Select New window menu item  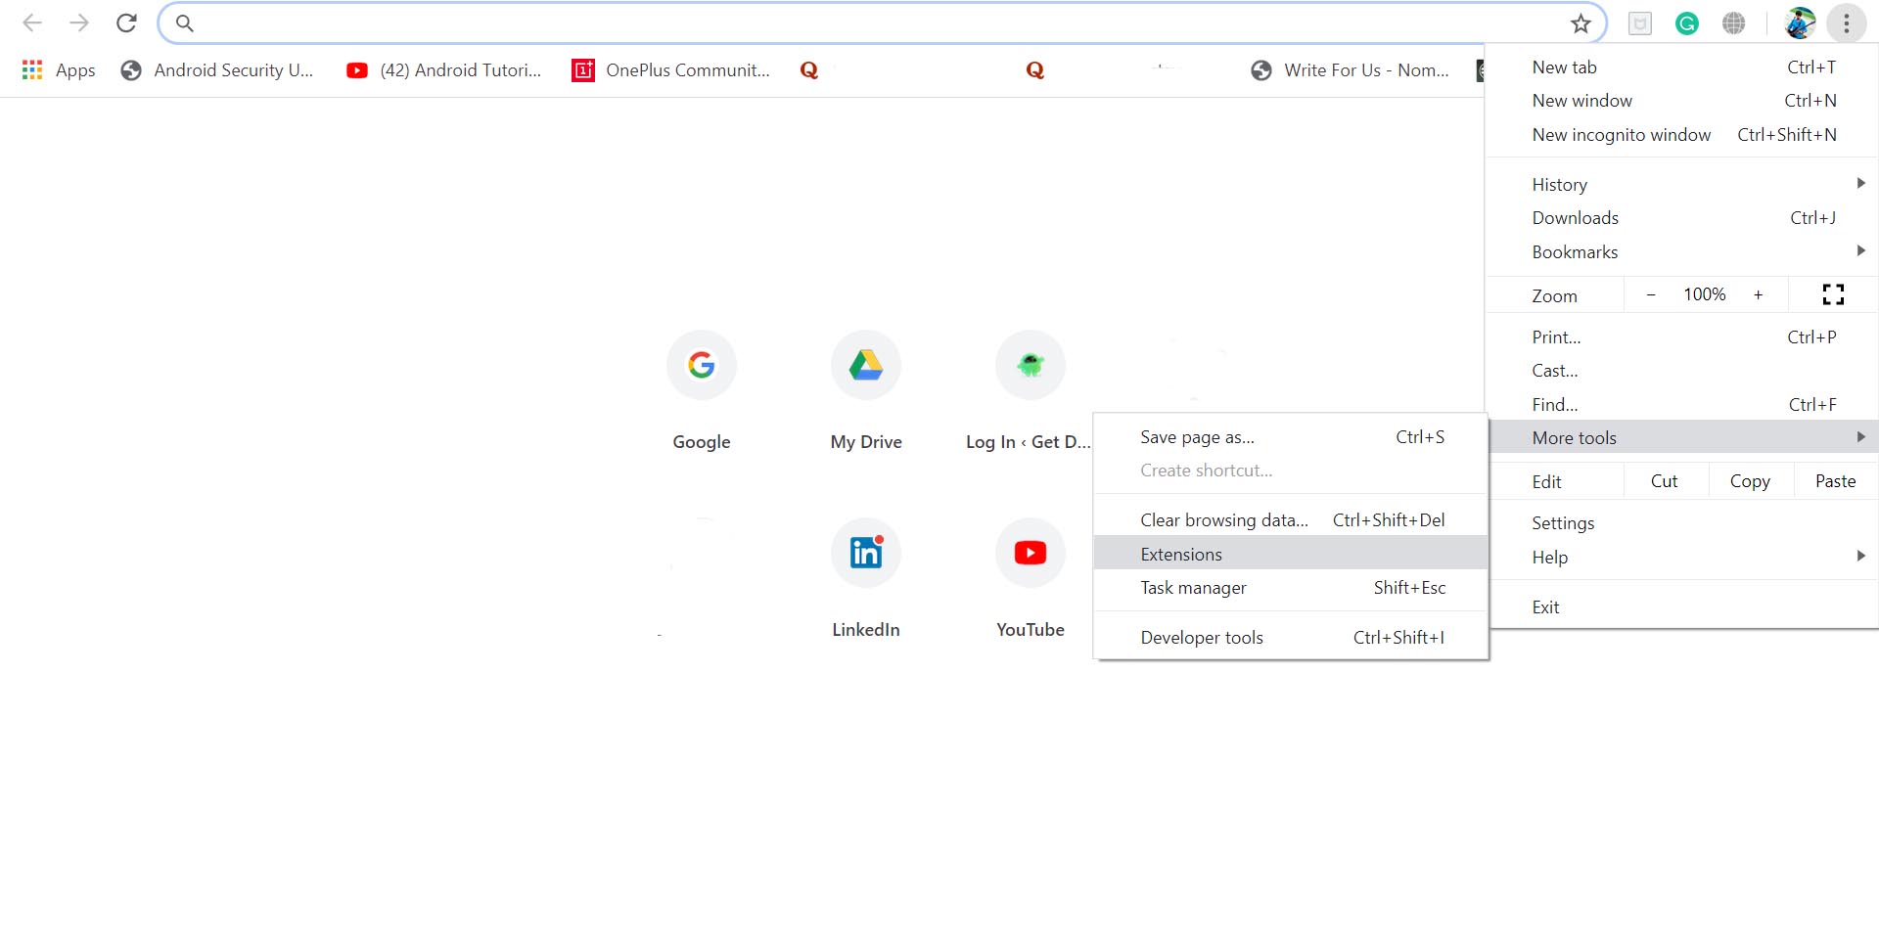1682,101
